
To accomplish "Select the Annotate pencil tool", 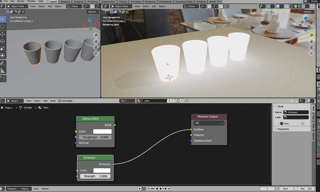I will point(3,64).
